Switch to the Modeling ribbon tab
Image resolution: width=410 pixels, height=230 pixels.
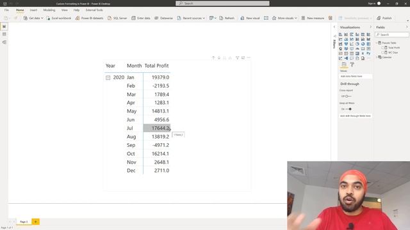(49, 10)
